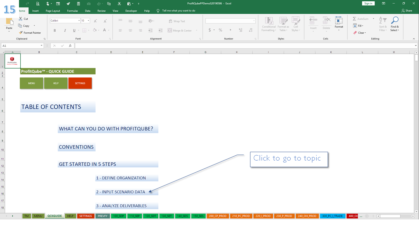Open Fill Color paint bucket
The height and width of the screenshot is (235, 419).
click(94, 30)
